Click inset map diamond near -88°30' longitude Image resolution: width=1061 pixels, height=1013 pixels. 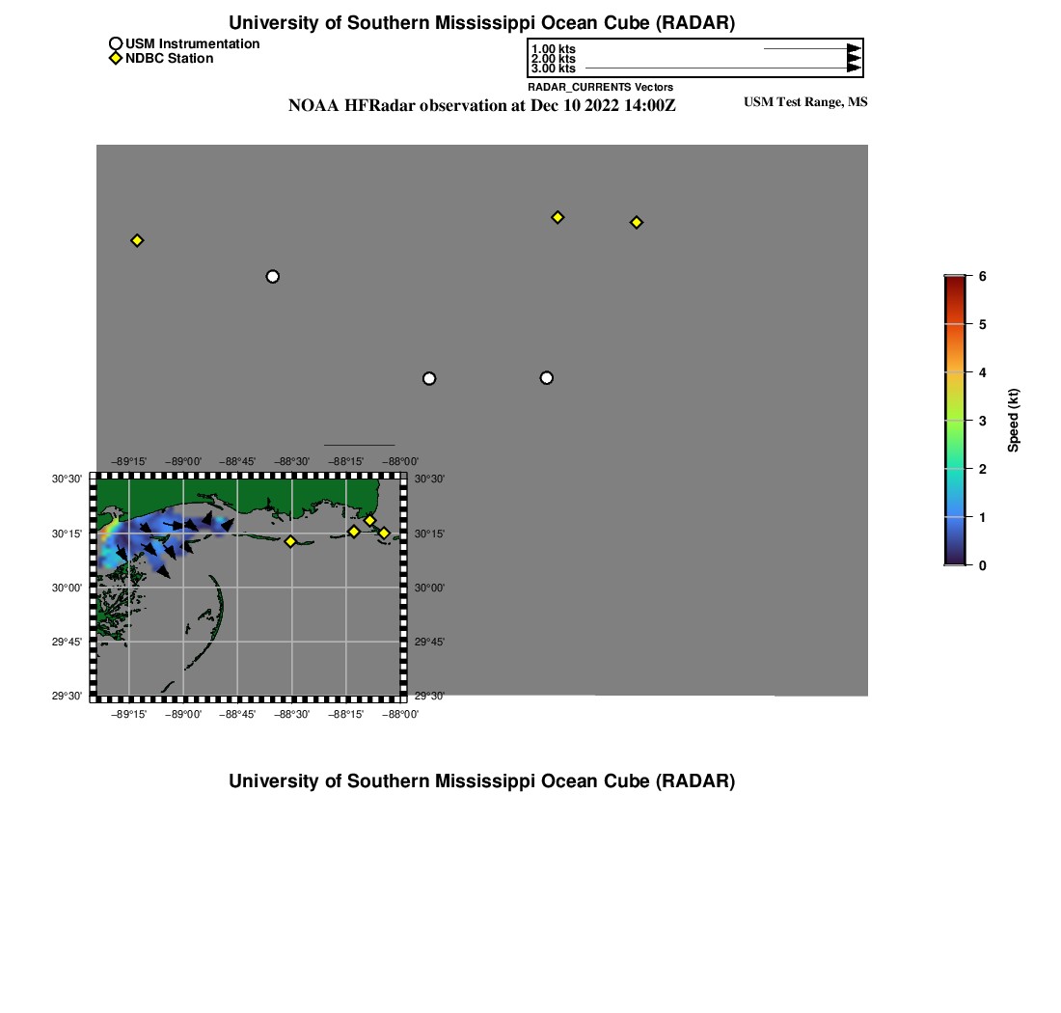[x=290, y=541]
